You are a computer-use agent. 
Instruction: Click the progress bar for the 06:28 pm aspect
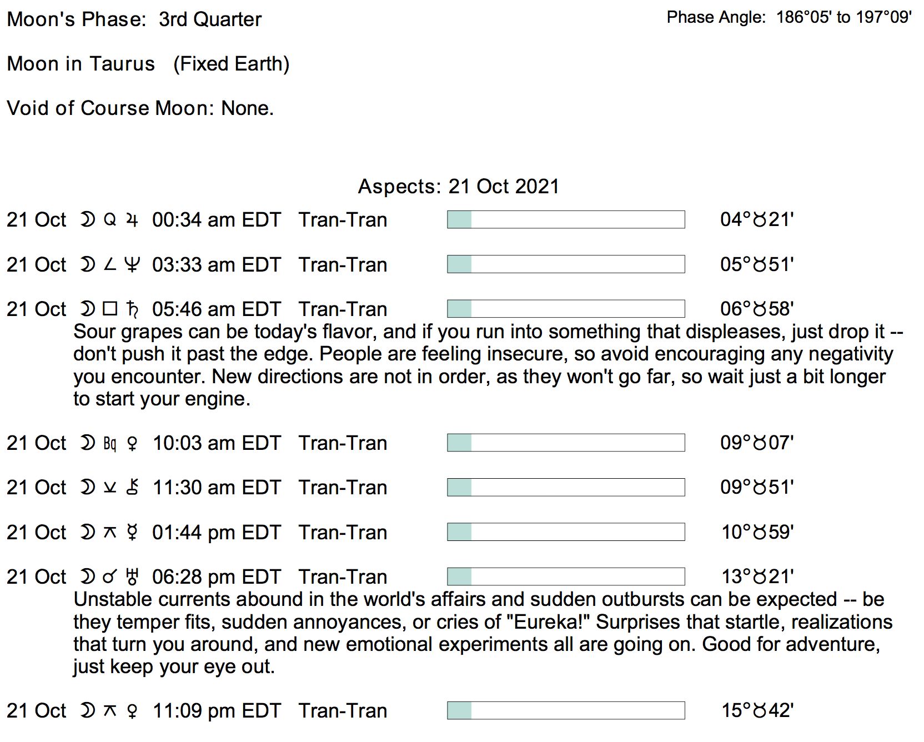(x=566, y=576)
